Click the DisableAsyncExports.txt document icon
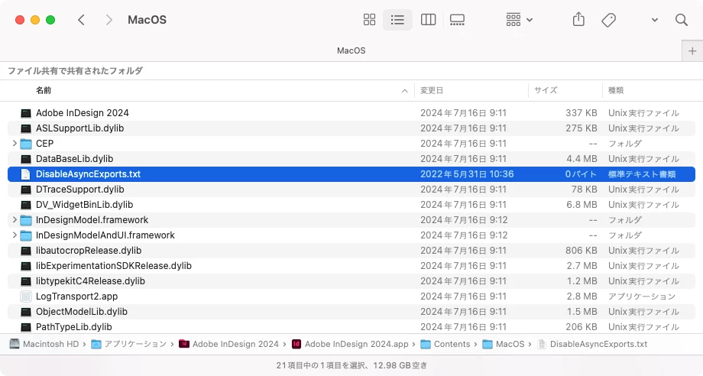Screen dimensions: 703x376 (x=26, y=174)
